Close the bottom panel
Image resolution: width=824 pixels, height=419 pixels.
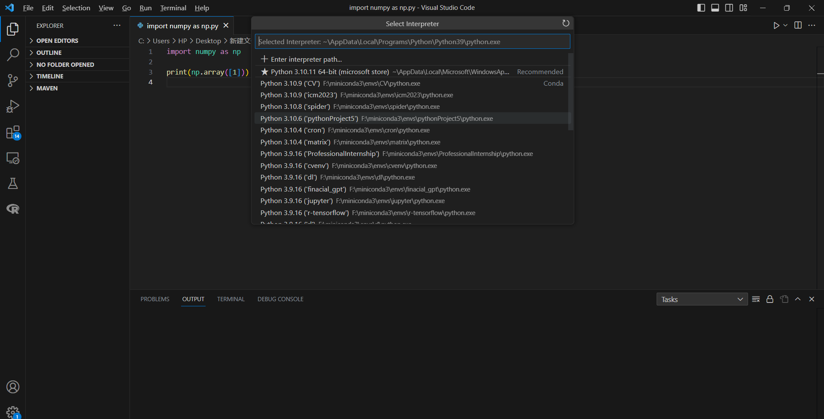812,299
